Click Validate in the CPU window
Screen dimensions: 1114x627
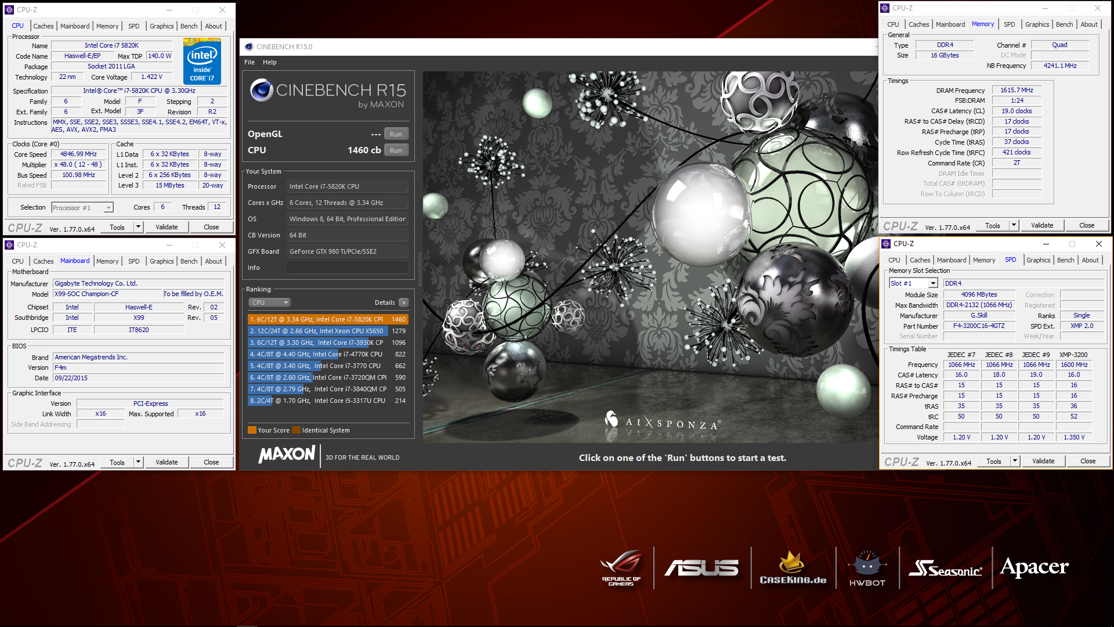167,227
